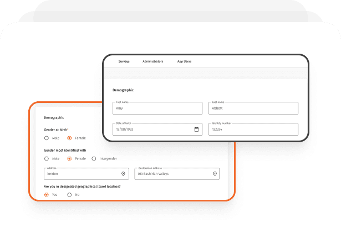The image size is (341, 233).
Task: Focus the First name field containing Amy
Action: pyautogui.click(x=157, y=108)
